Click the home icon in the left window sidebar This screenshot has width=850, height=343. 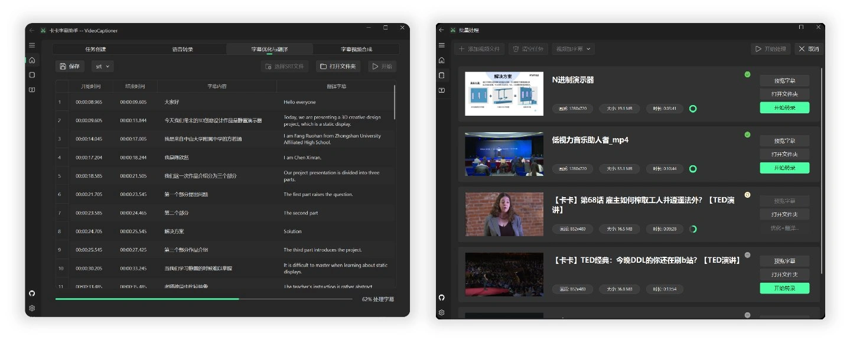32,60
